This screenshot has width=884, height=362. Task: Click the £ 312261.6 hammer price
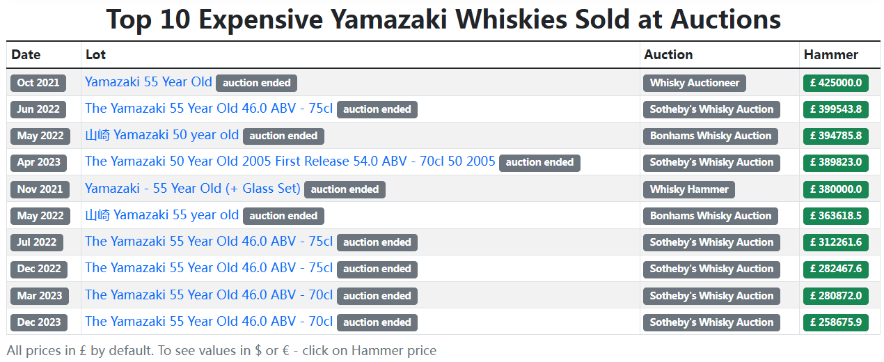coord(835,242)
